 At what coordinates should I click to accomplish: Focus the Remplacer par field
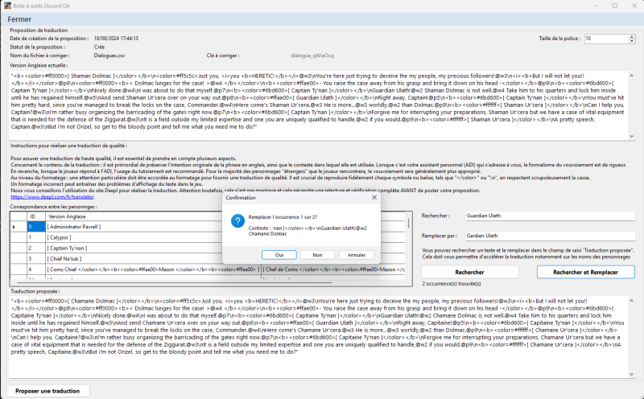point(551,236)
